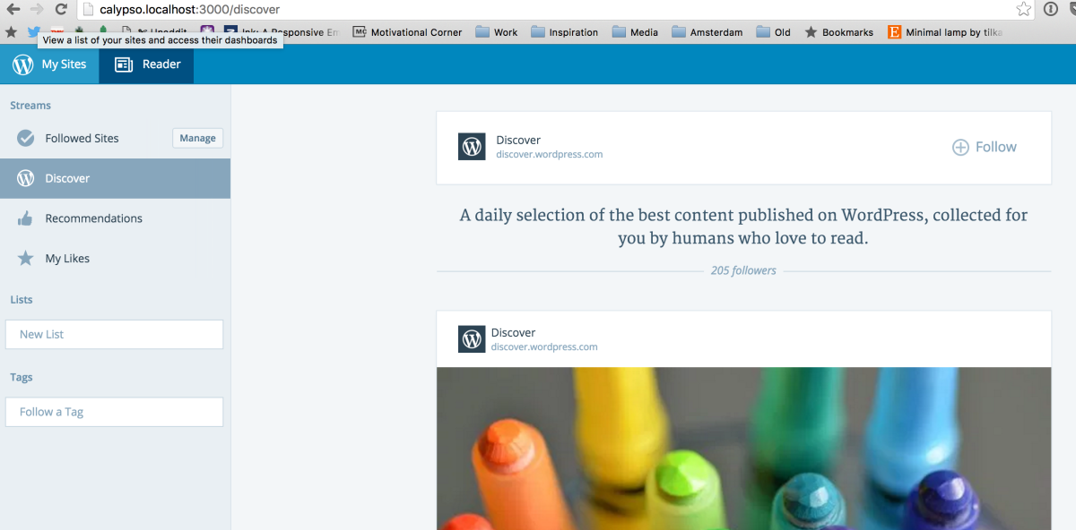Select Discover in the sidebar
1076x530 pixels.
click(115, 178)
